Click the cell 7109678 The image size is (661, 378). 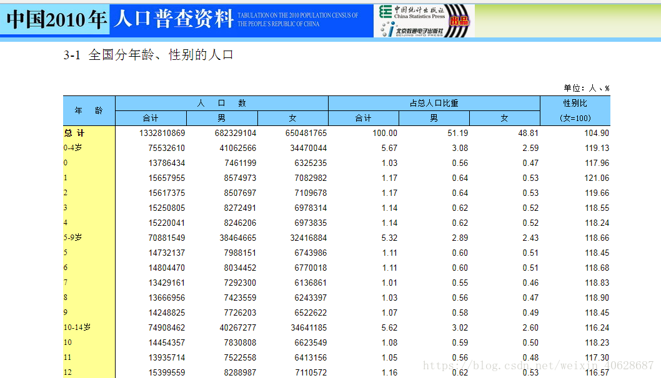pyautogui.click(x=311, y=193)
